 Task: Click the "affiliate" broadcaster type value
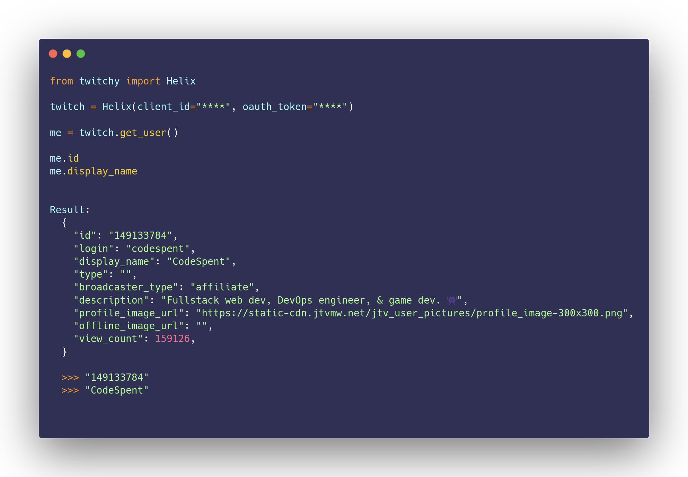coord(222,287)
